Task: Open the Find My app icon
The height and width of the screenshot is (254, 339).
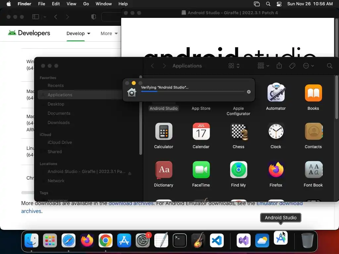Action: point(238,170)
